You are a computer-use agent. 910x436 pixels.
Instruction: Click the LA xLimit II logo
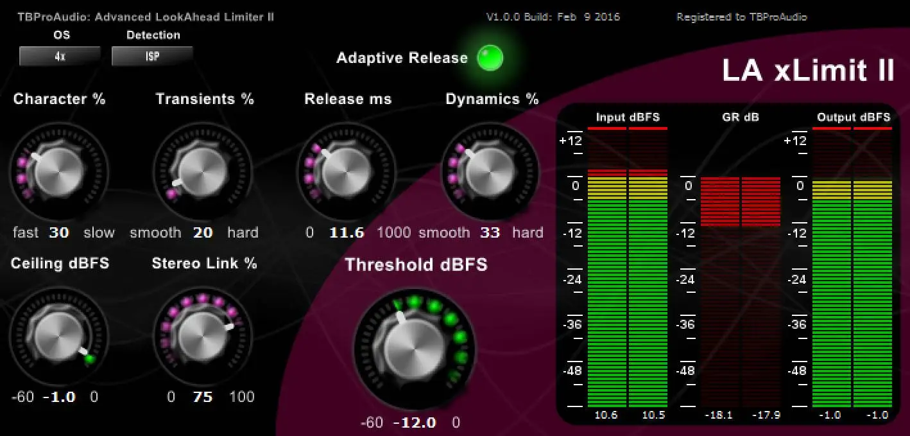pyautogui.click(x=808, y=70)
